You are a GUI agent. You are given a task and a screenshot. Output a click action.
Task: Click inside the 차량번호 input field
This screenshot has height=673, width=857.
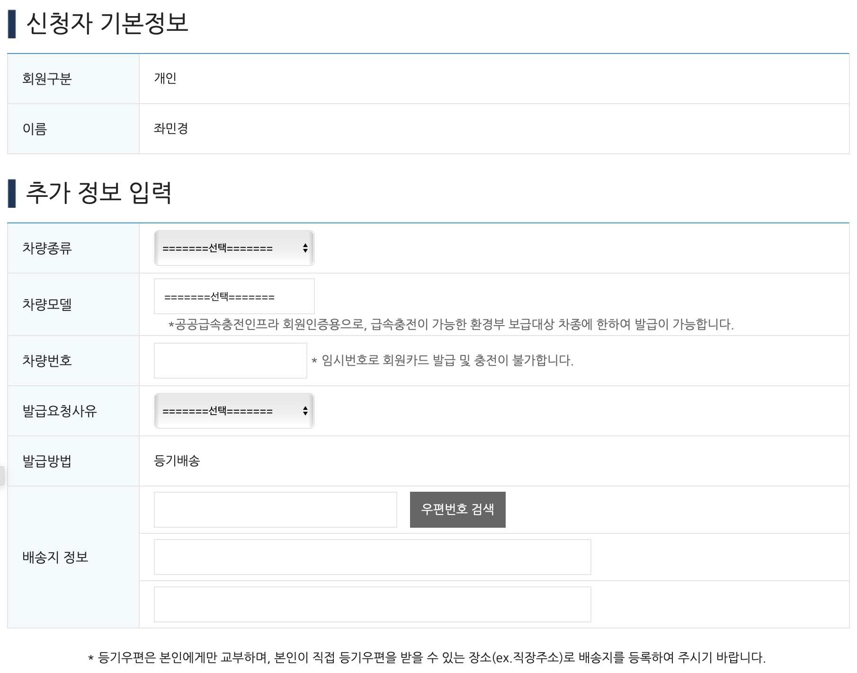230,361
